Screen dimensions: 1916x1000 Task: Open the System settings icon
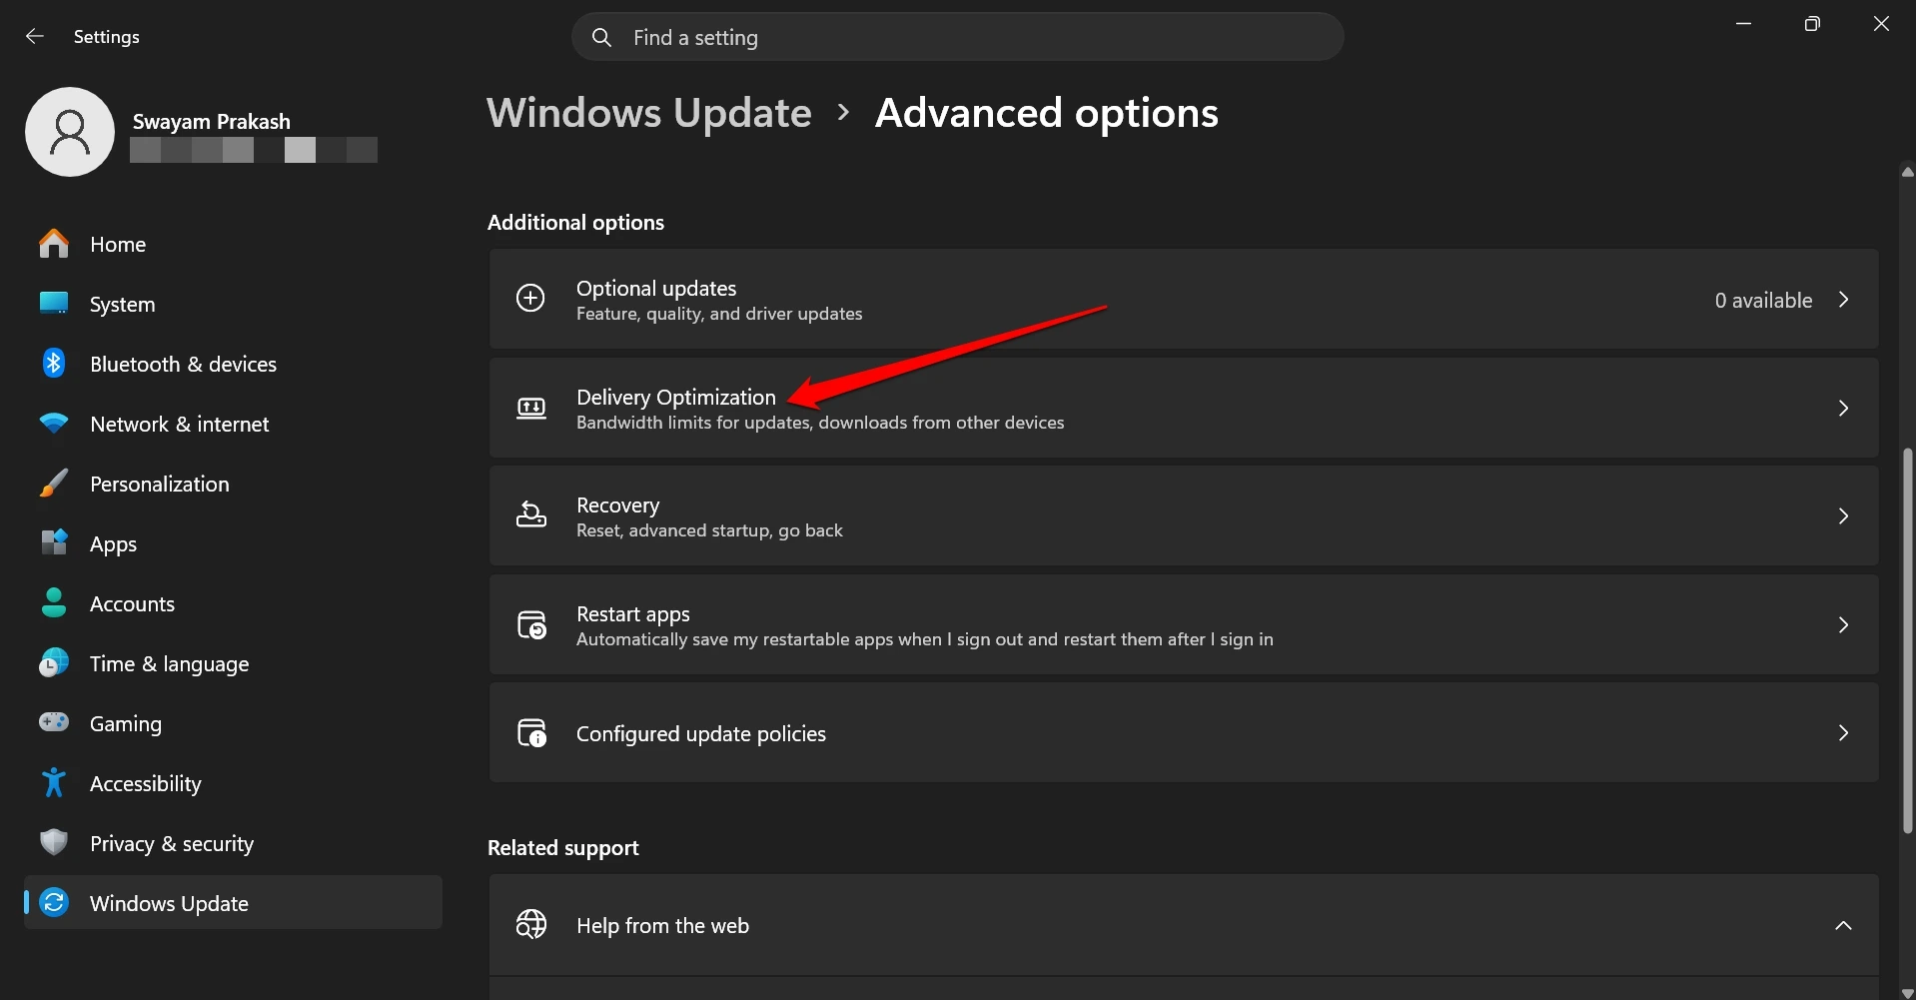pyautogui.click(x=53, y=304)
